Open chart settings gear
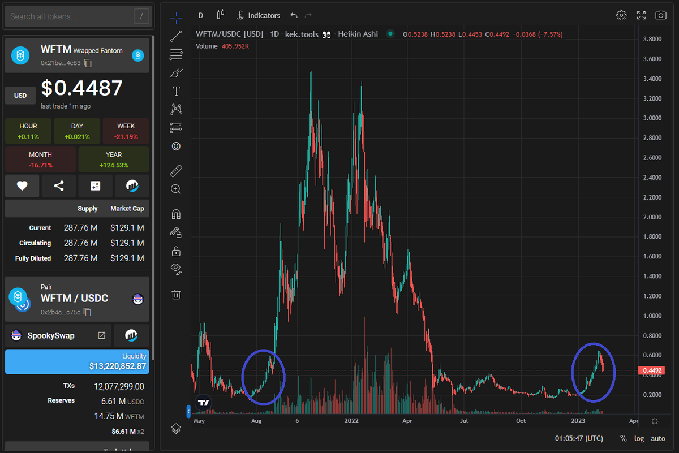679x453 pixels. click(x=621, y=15)
